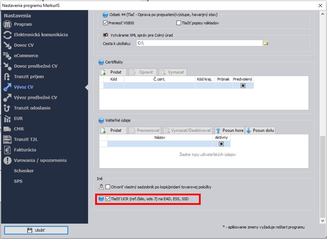Toggle the Preniesť V0800 checkbox
Viewport: 327px width, 239px height.
(x=105, y=23)
